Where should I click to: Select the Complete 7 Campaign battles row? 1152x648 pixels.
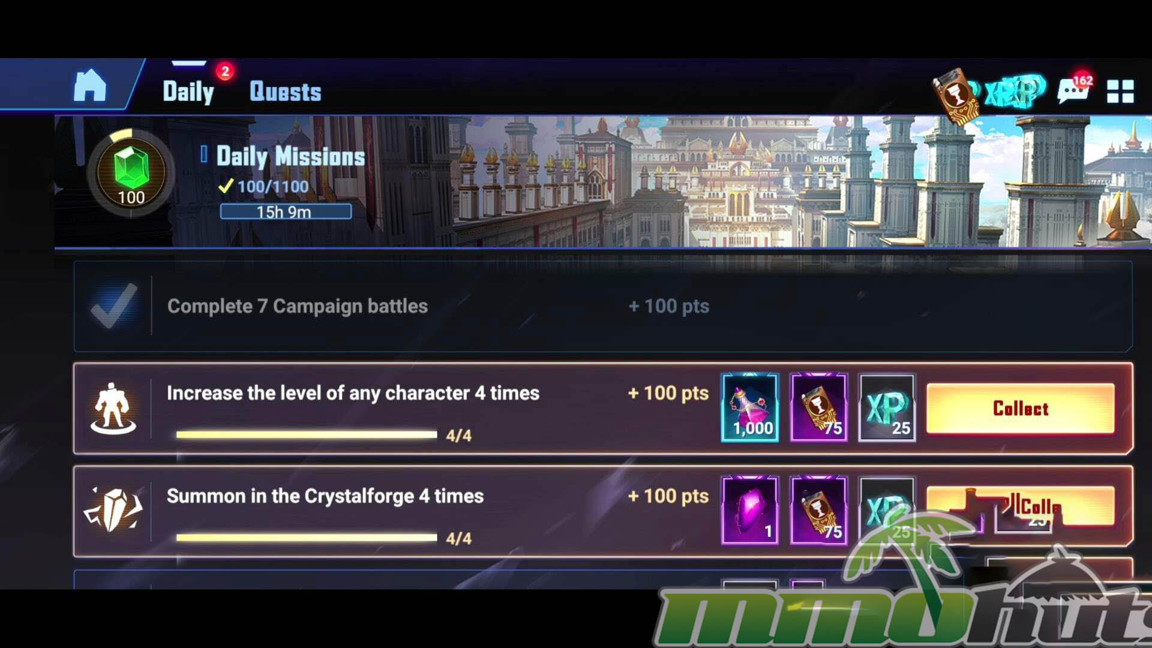click(x=603, y=306)
